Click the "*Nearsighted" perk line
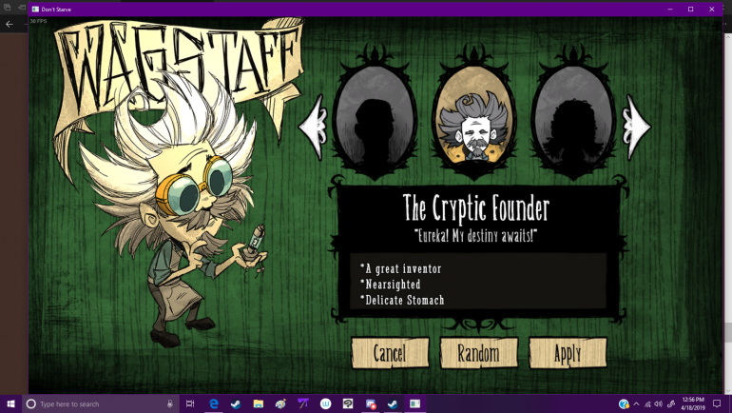Screen dimensions: 732x413 391,285
